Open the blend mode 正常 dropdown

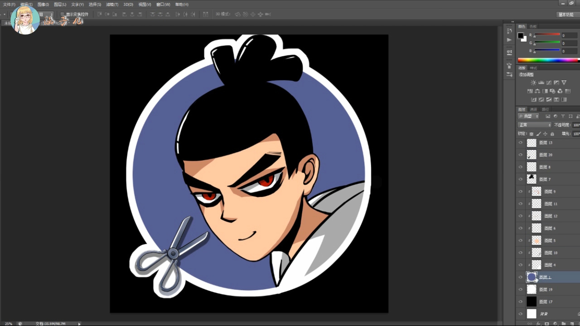click(535, 125)
